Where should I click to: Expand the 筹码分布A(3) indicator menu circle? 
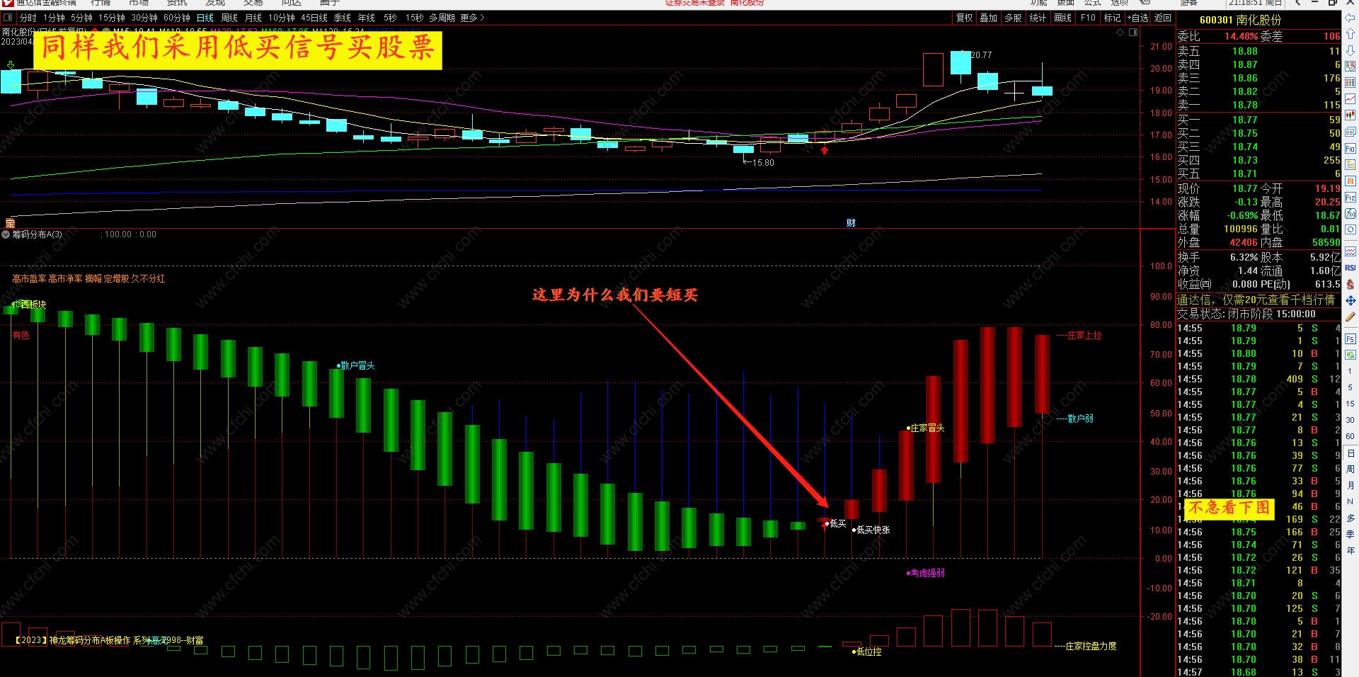click(x=6, y=234)
